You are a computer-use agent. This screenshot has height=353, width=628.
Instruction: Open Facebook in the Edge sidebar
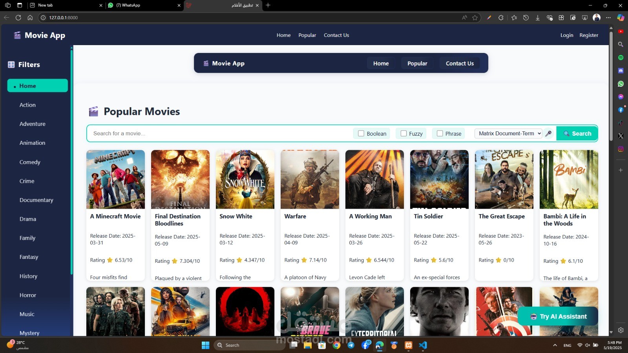[x=621, y=110]
